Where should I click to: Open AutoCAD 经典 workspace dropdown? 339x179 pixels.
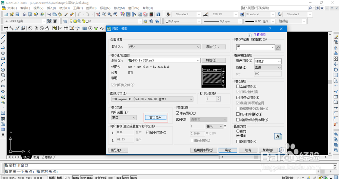[25, 21]
